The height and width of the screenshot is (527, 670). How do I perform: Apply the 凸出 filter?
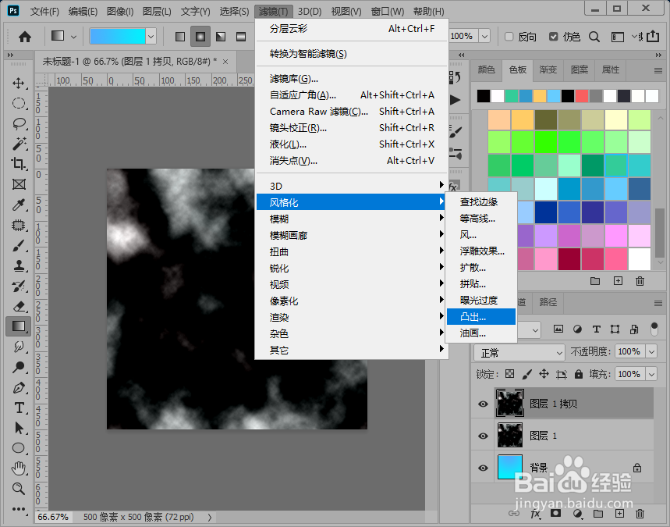tap(476, 316)
